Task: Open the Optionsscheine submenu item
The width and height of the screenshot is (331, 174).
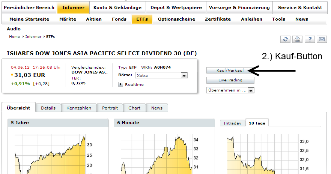Action: click(x=176, y=19)
